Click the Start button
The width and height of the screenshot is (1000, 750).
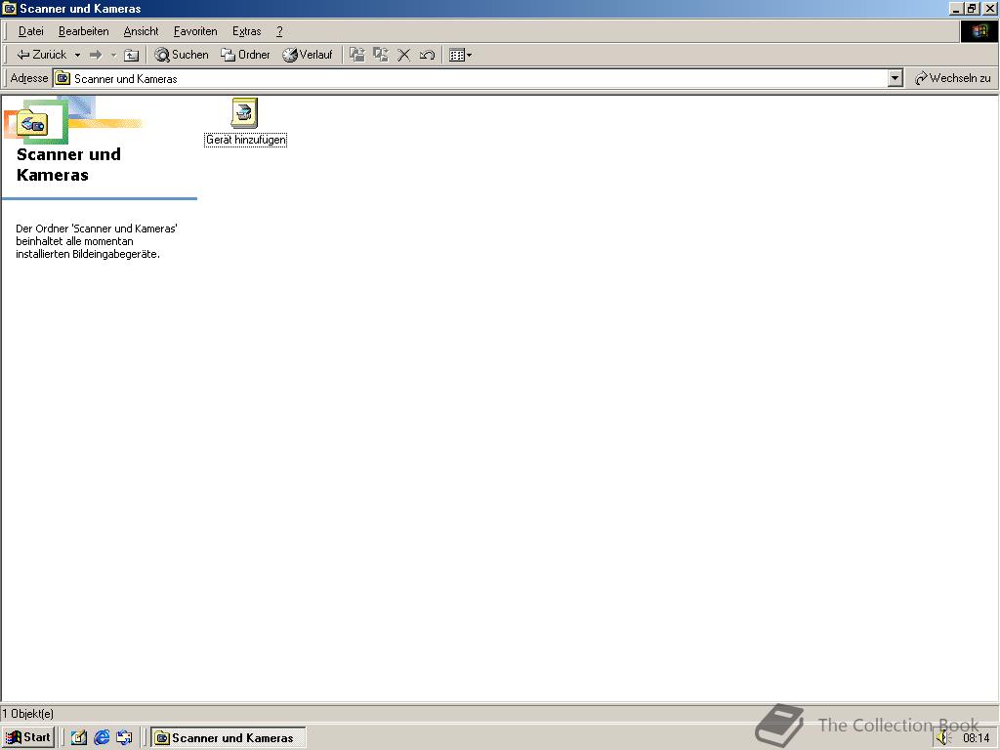coord(28,737)
